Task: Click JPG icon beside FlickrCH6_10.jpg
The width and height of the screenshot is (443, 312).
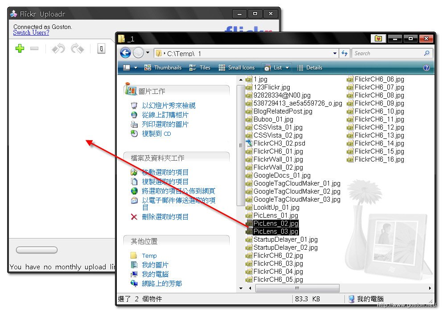Action: coord(350,111)
